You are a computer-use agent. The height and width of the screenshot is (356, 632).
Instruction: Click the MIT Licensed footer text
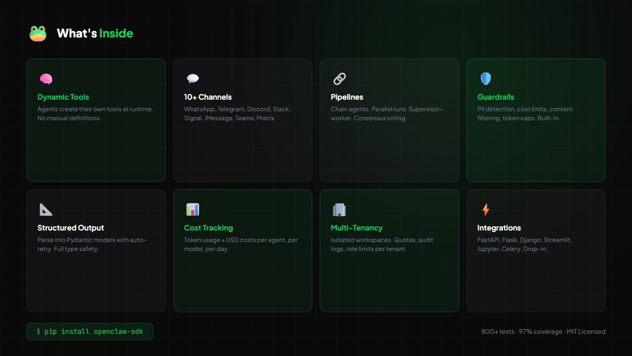586,332
